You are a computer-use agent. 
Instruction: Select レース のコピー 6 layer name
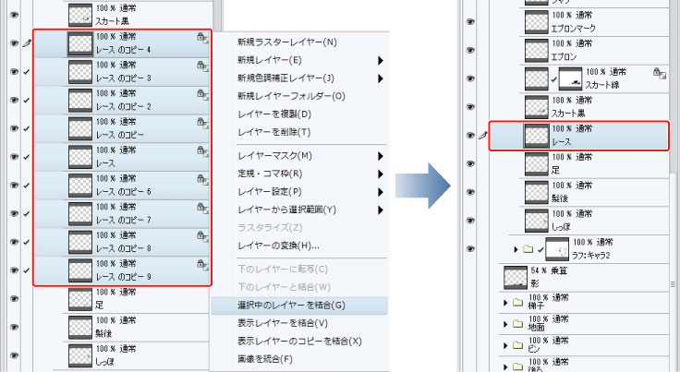(124, 191)
